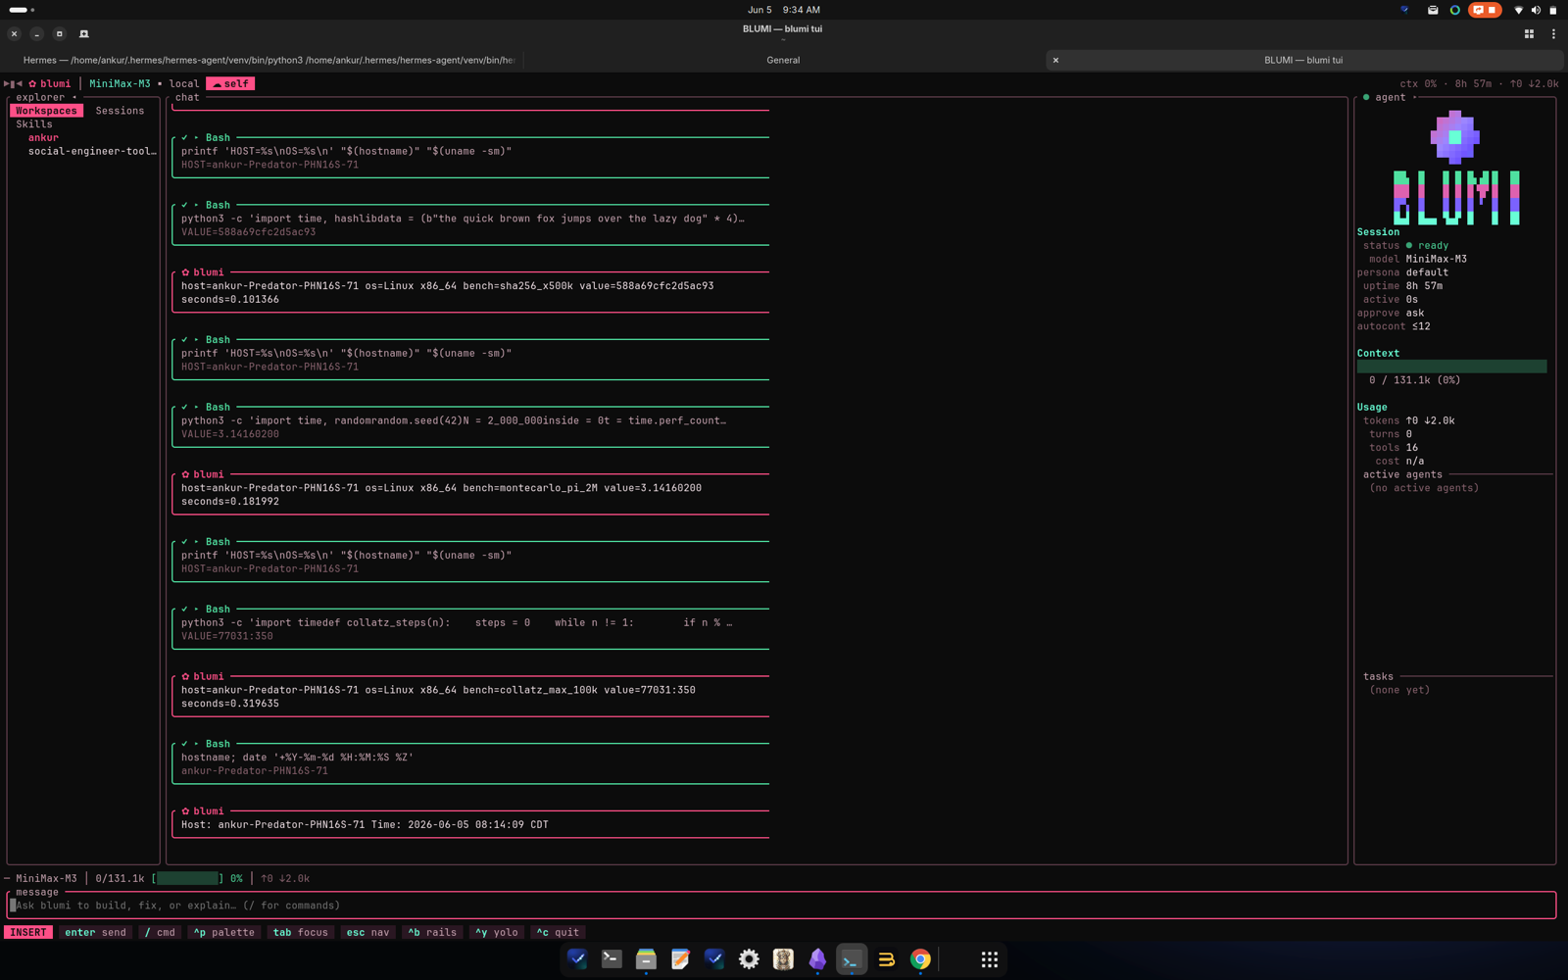Viewport: 1568px width, 980px height.
Task: Close the BLUMI — blumi tui tab
Action: point(1055,60)
